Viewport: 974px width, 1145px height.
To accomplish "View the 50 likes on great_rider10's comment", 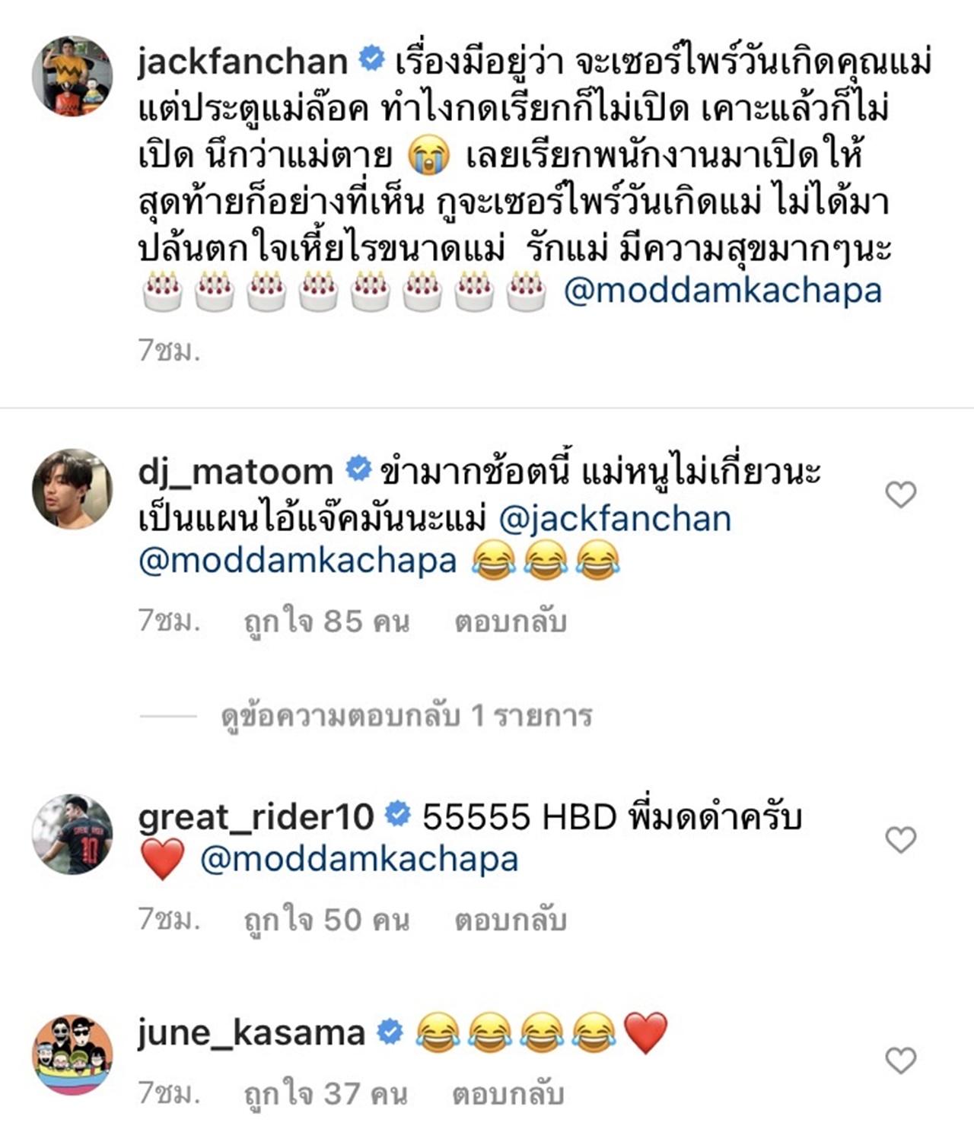I will tap(326, 920).
